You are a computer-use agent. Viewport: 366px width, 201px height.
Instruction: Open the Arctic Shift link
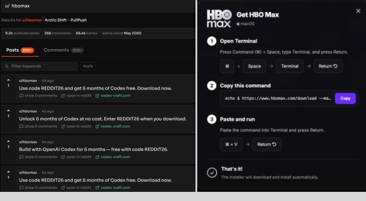click(55, 20)
